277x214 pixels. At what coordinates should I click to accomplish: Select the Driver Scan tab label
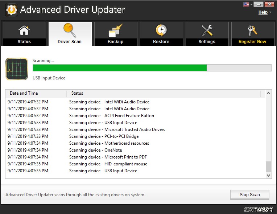tap(70, 41)
